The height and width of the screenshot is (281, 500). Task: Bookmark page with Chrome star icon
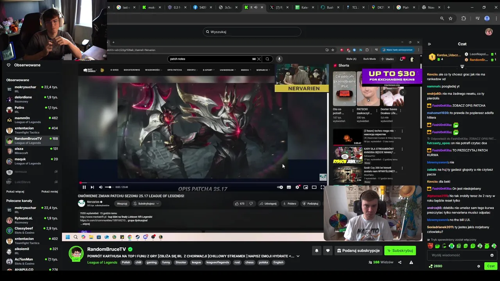(x=450, y=18)
